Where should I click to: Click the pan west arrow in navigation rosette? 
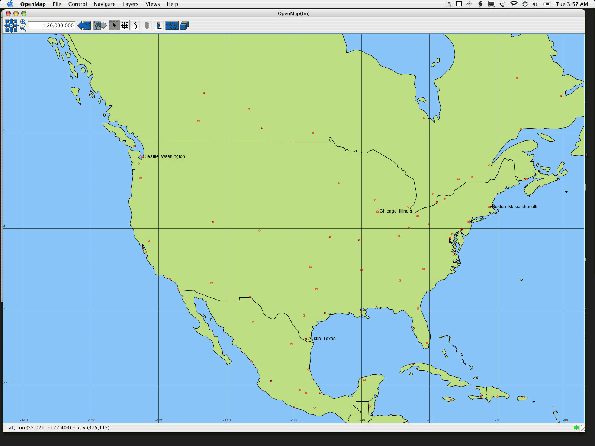(x=7, y=26)
